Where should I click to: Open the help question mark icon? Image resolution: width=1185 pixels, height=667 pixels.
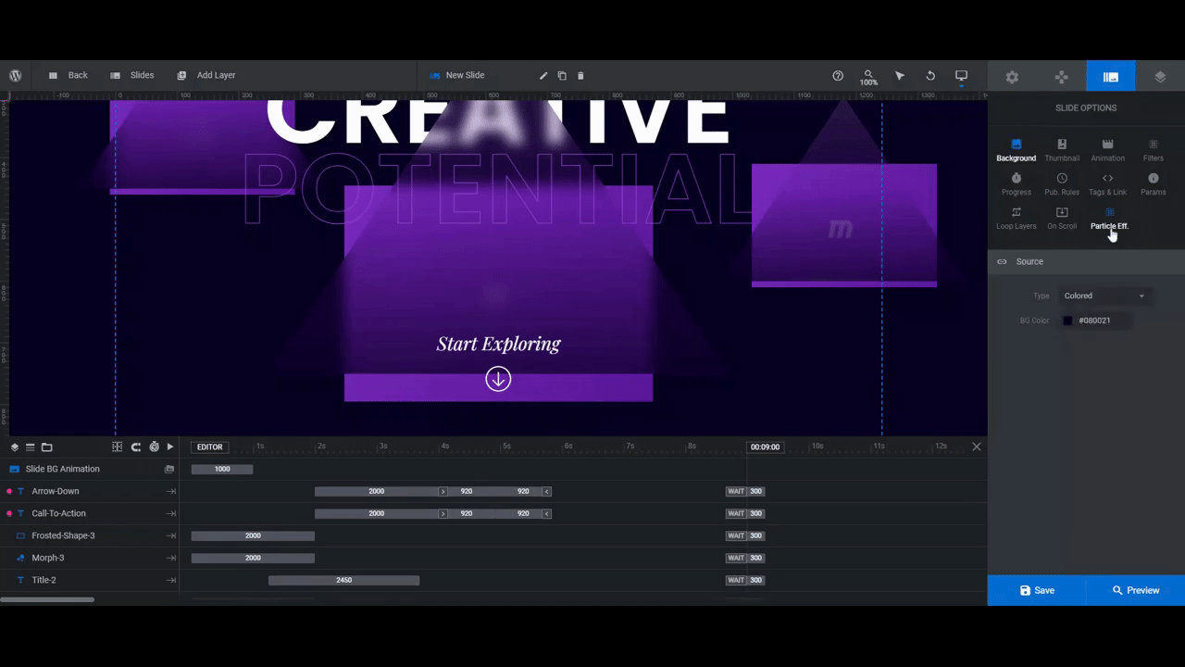pos(838,76)
